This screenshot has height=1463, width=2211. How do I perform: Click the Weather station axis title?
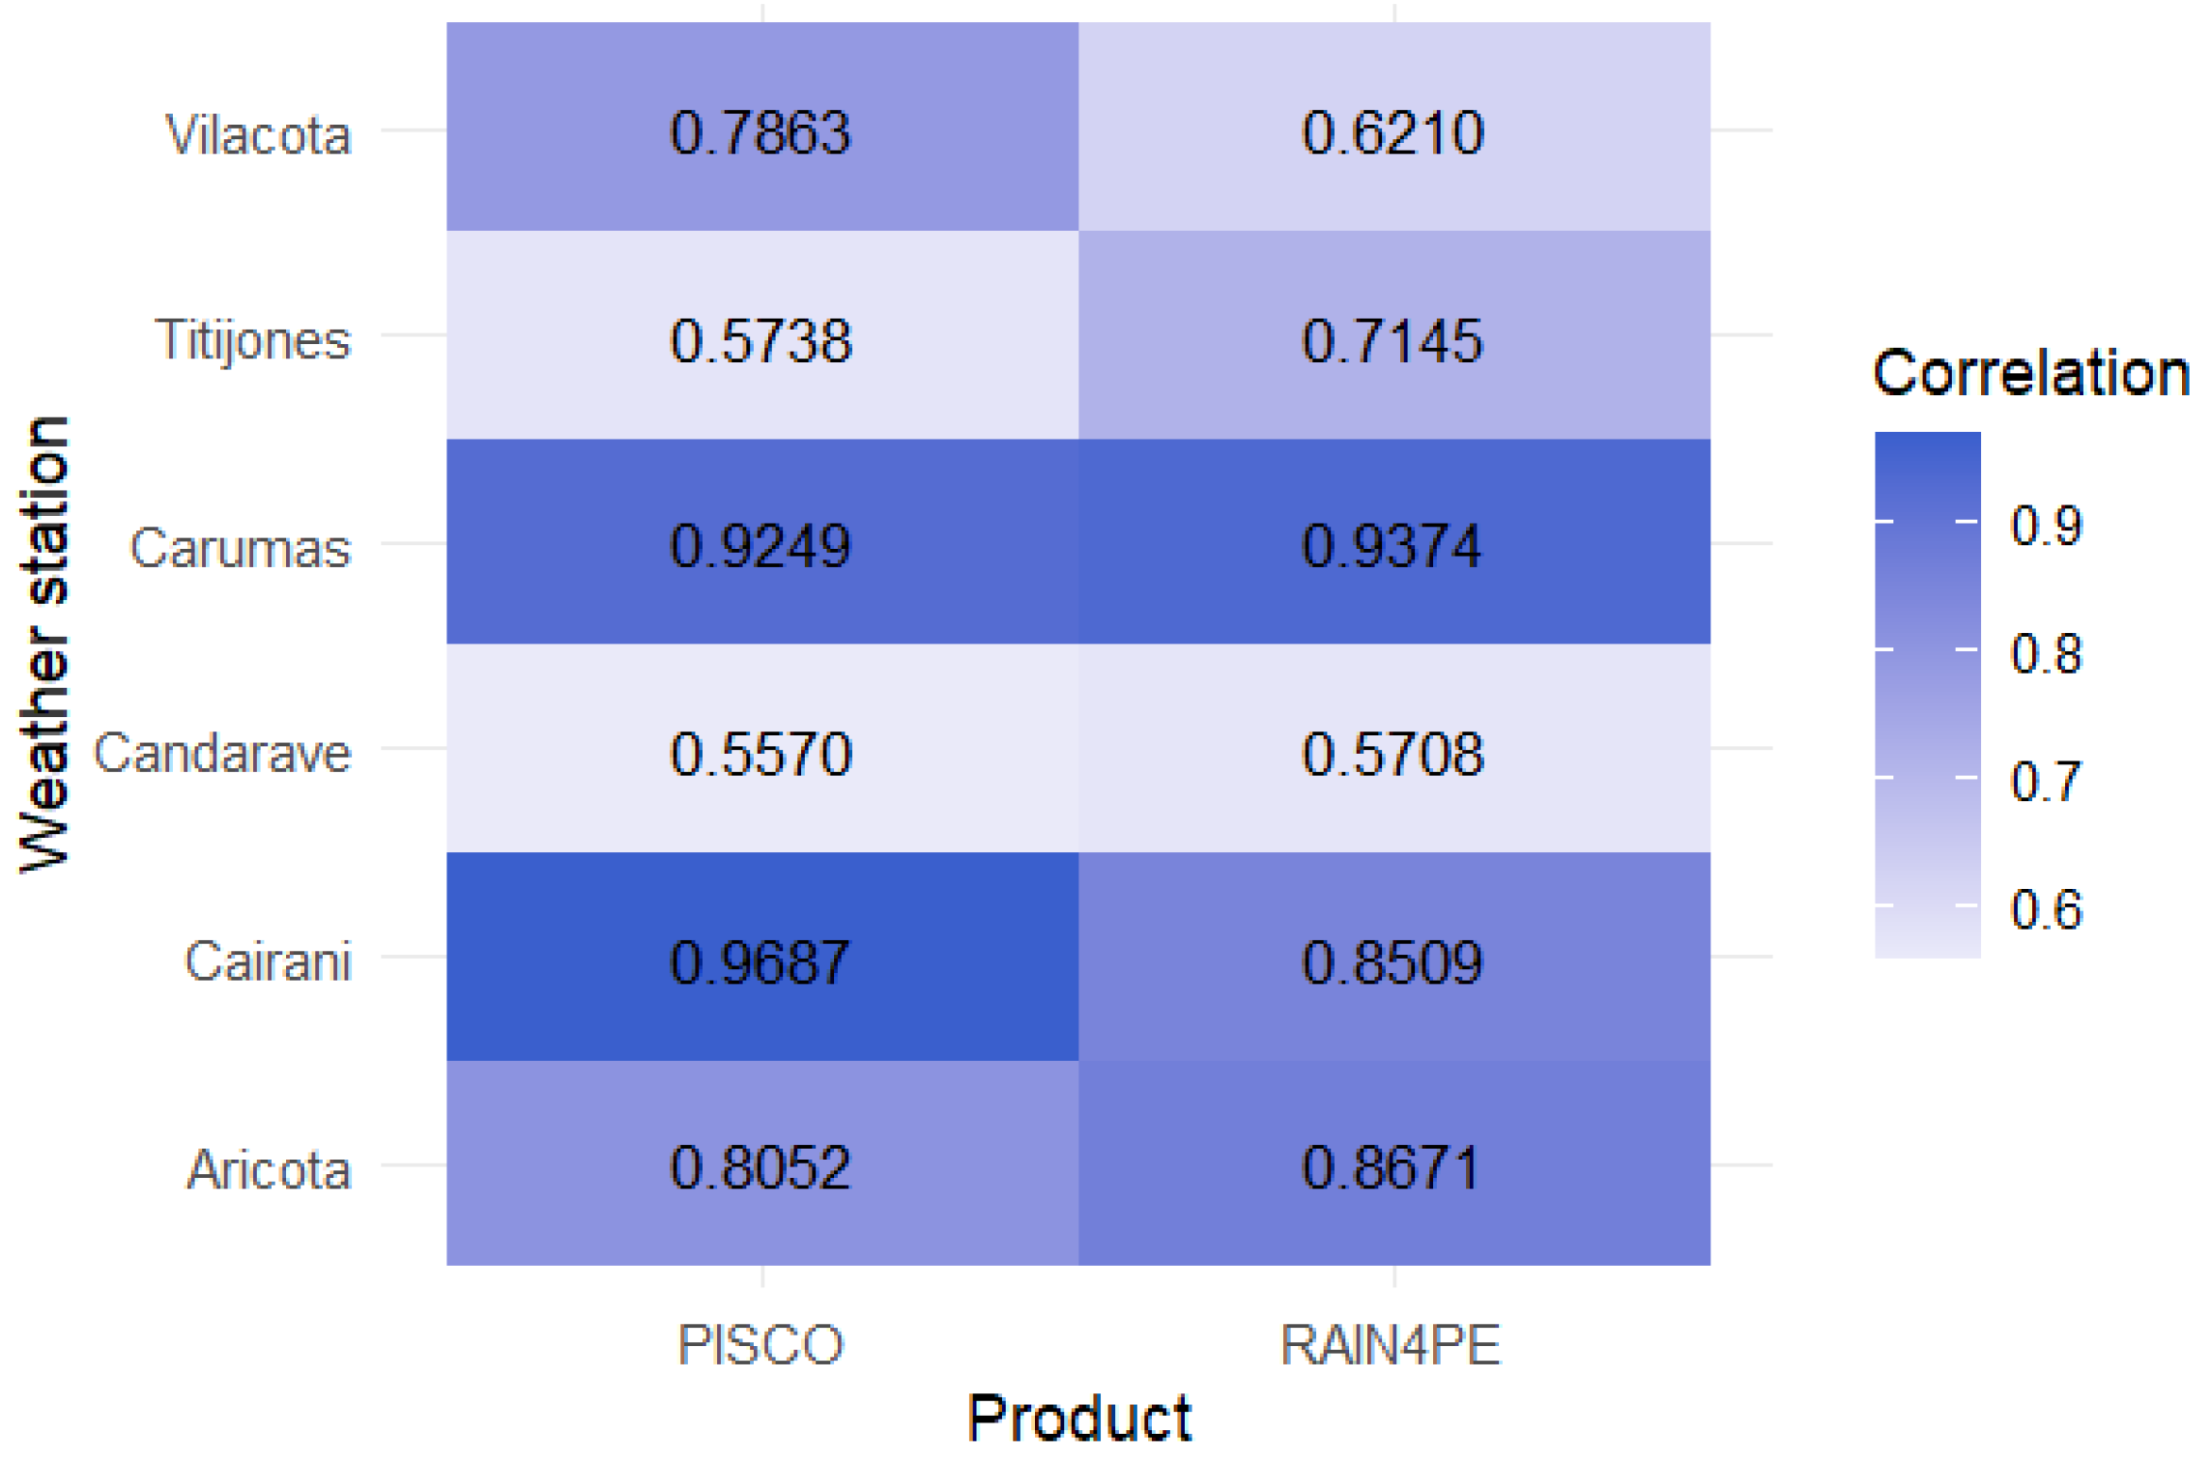[x=44, y=645]
